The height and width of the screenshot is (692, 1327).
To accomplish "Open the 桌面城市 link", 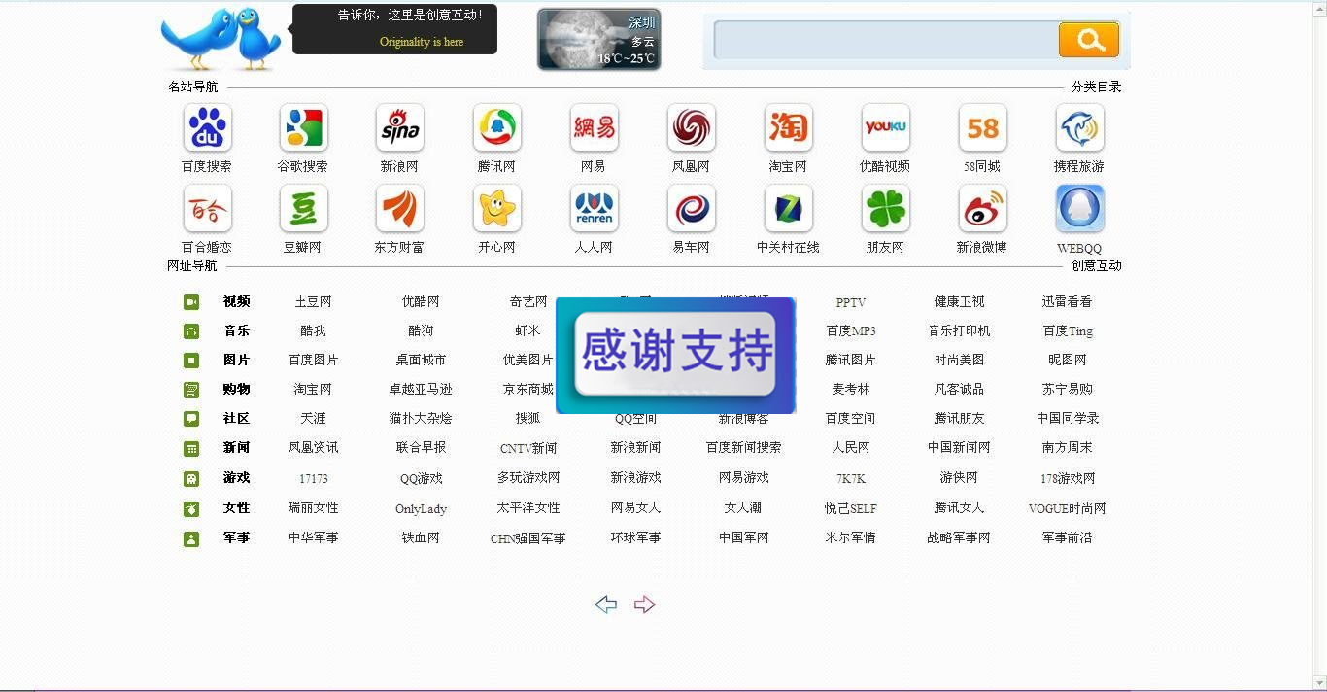I will coord(421,360).
